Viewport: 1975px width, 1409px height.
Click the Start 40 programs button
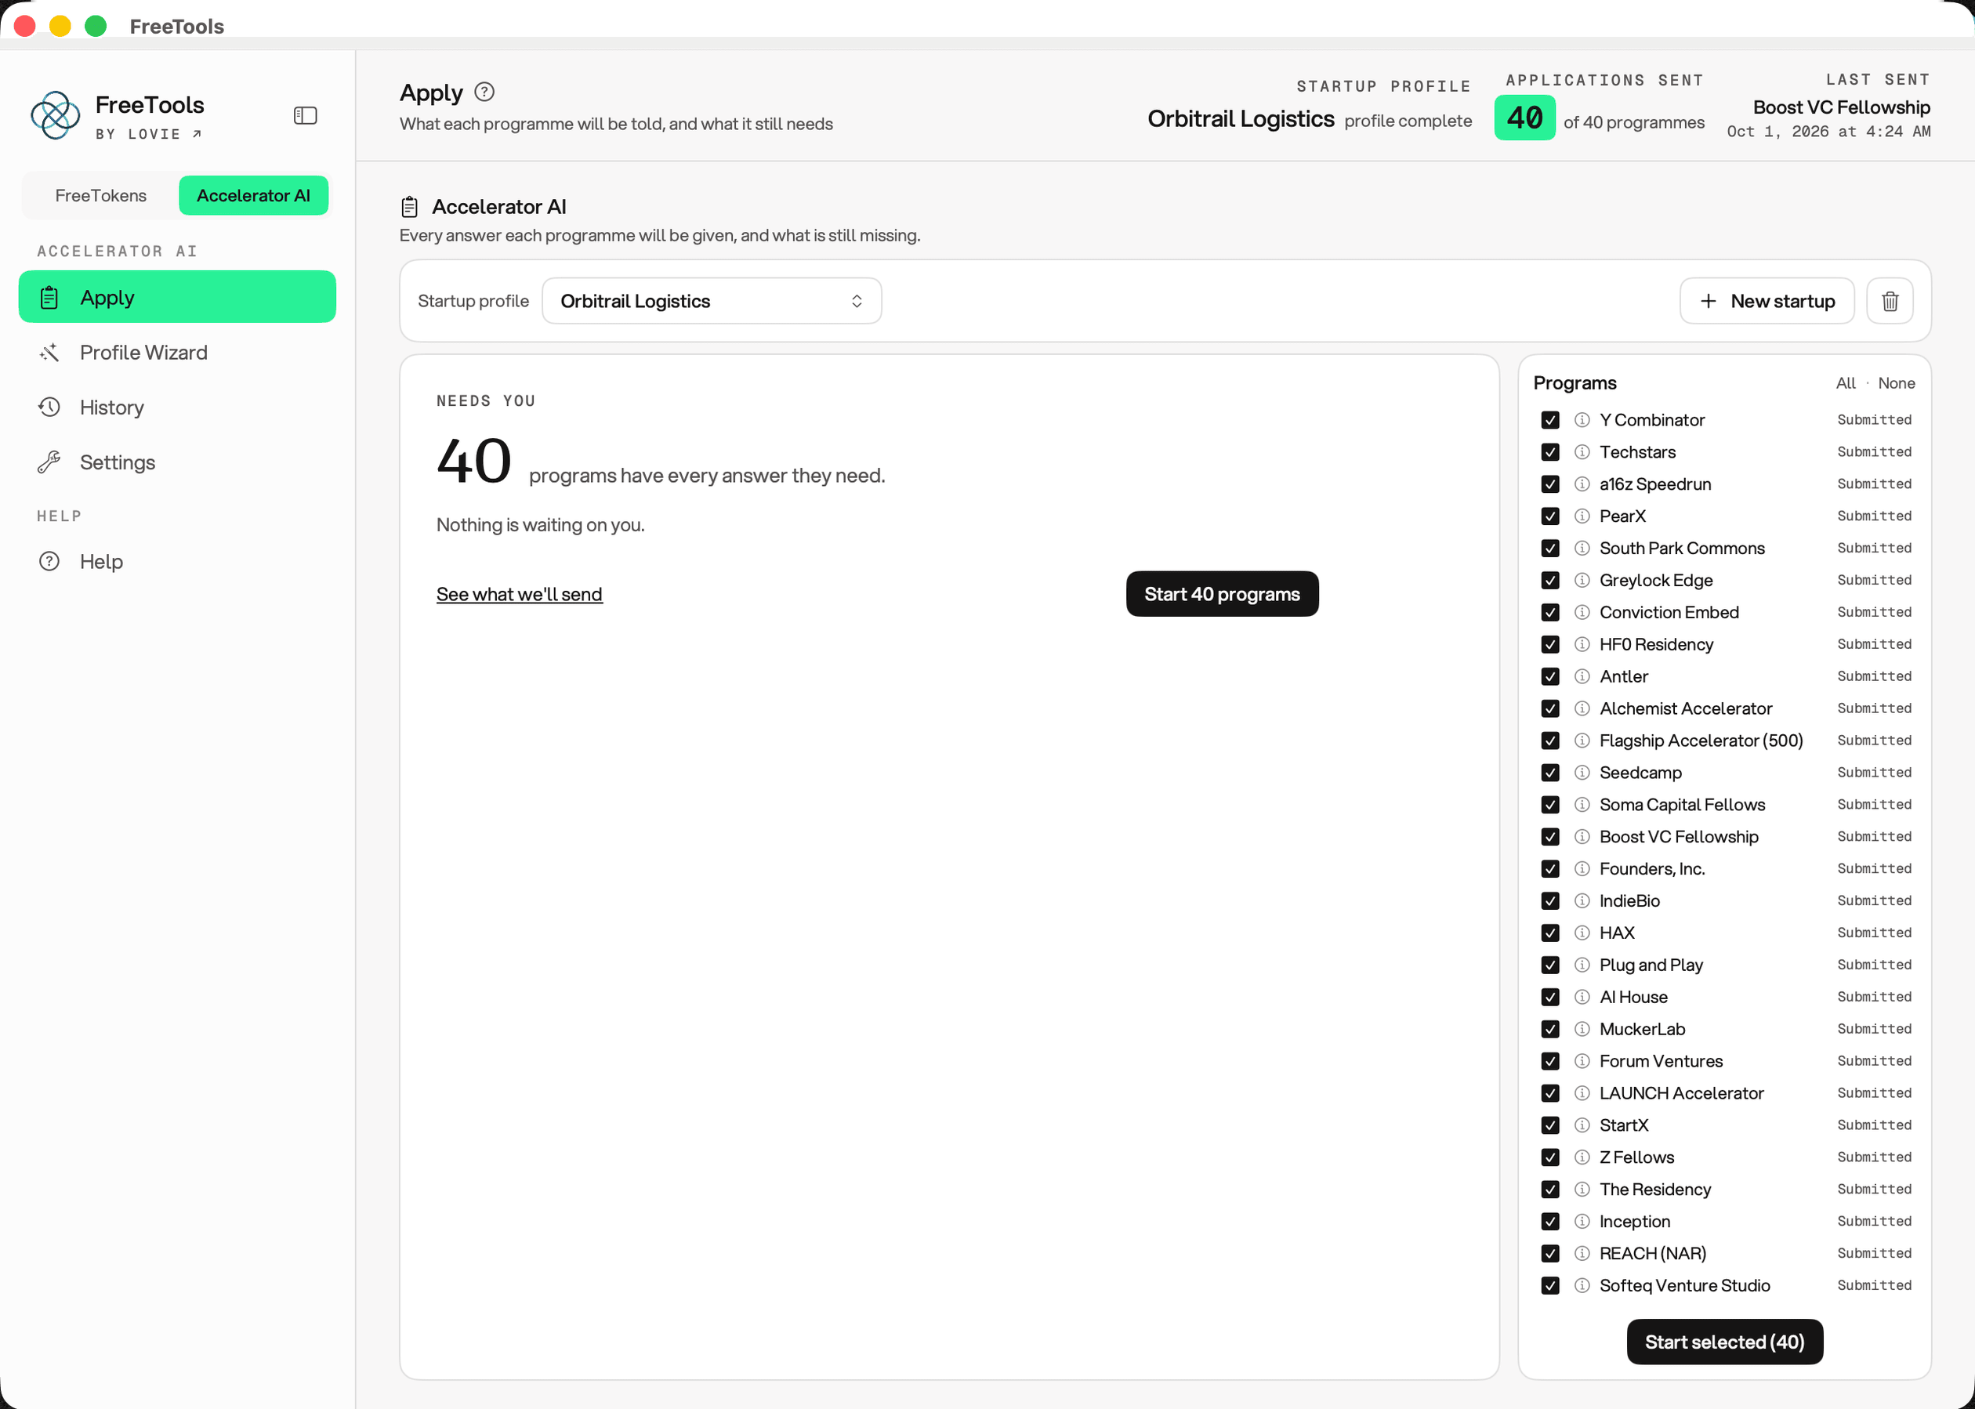(x=1222, y=594)
